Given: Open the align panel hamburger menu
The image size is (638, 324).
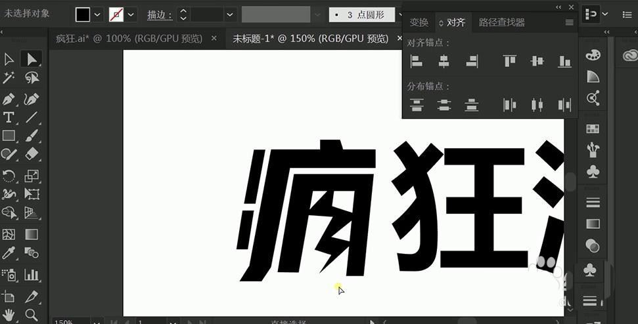Looking at the screenshot, I should tap(569, 23).
